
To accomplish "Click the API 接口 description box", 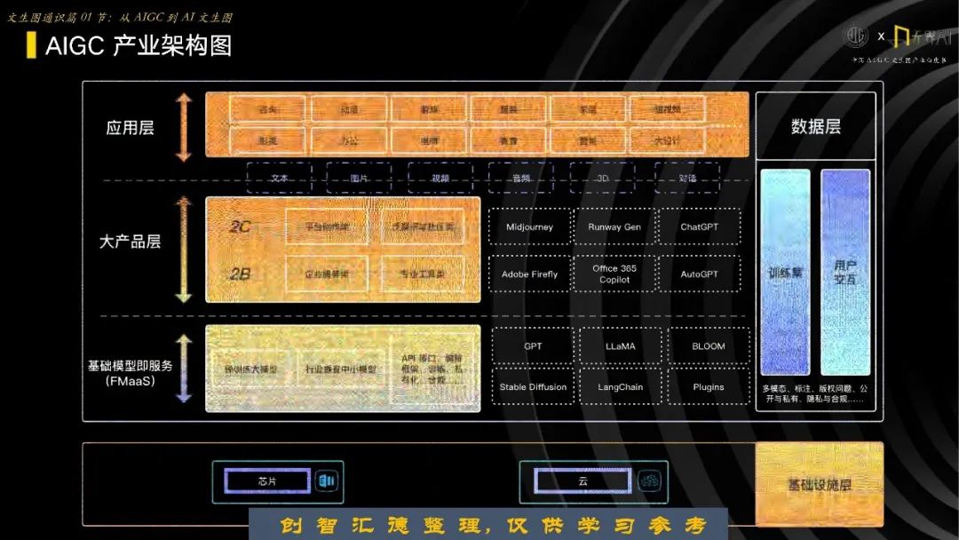I will 433,369.
